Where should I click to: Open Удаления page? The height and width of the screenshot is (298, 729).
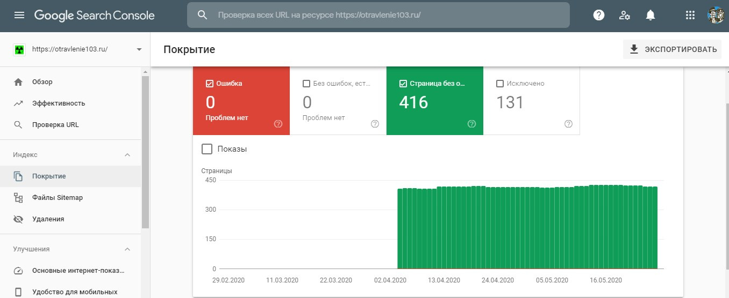[x=70, y=219]
